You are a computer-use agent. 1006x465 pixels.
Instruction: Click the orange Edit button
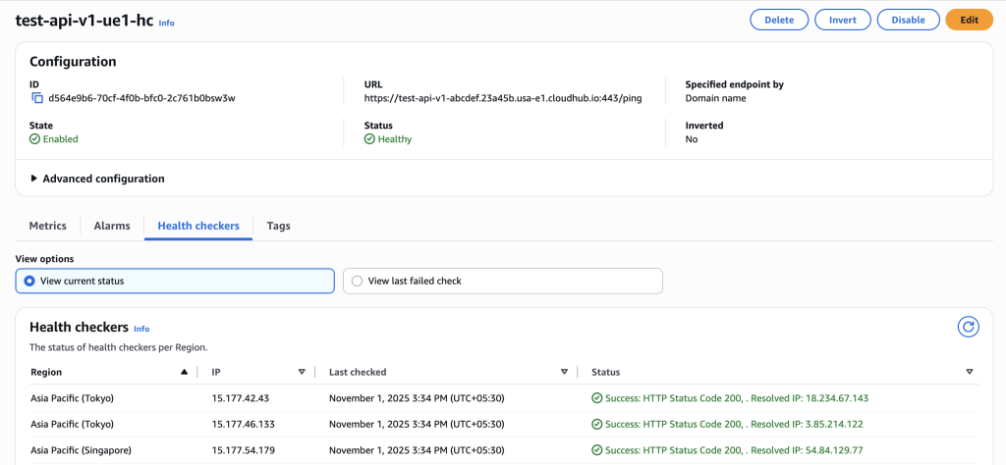tap(969, 20)
